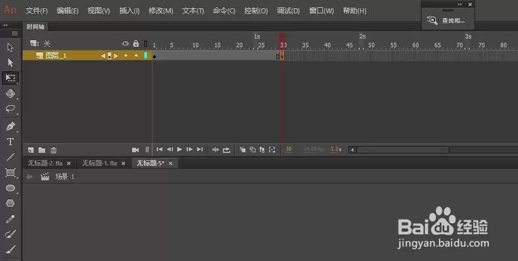Image resolution: width=518 pixels, height=261 pixels.
Task: Open the 窗口(W) menu
Action: coord(321,11)
